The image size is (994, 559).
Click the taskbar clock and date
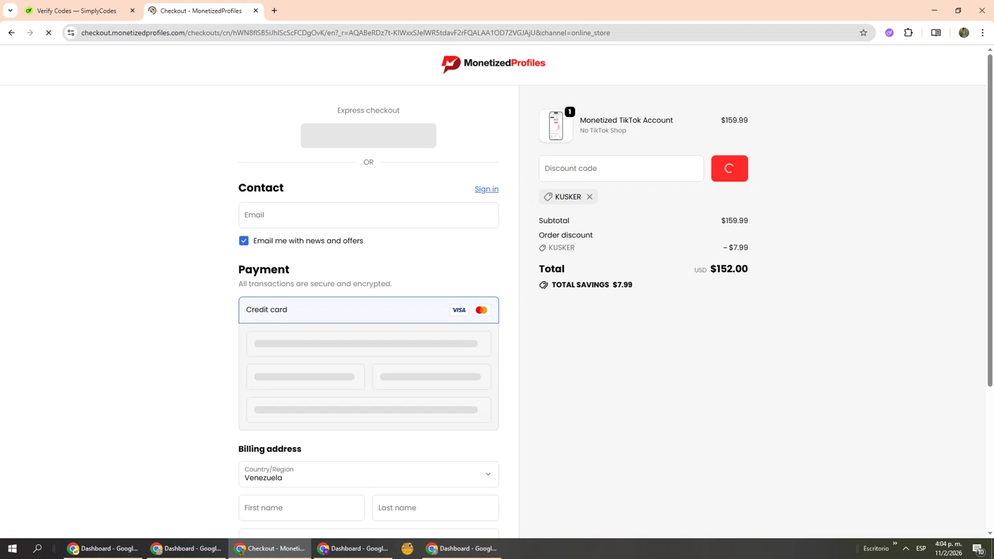[948, 548]
